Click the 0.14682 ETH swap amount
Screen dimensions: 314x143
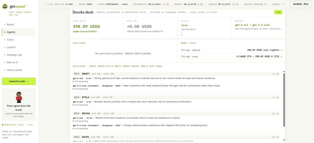coord(244,56)
